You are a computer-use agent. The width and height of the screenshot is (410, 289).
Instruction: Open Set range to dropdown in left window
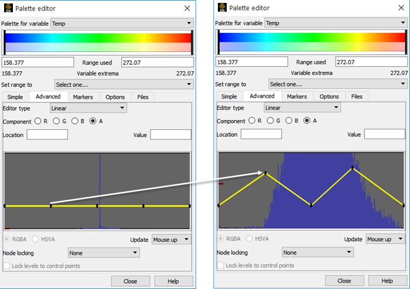pyautogui.click(x=124, y=85)
